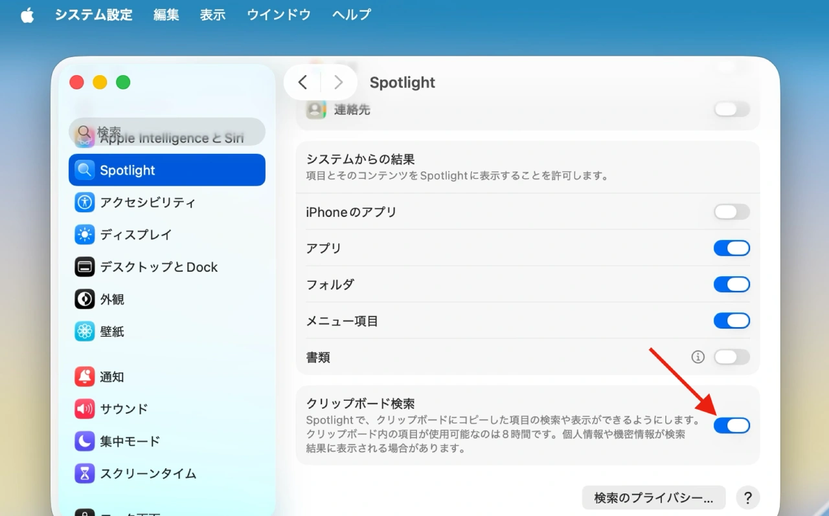Click the help question mark button
Image resolution: width=829 pixels, height=516 pixels.
(x=747, y=497)
